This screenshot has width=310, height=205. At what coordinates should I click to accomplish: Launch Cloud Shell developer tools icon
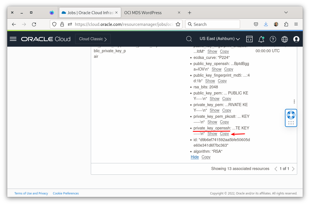pyautogui.click(x=249, y=39)
